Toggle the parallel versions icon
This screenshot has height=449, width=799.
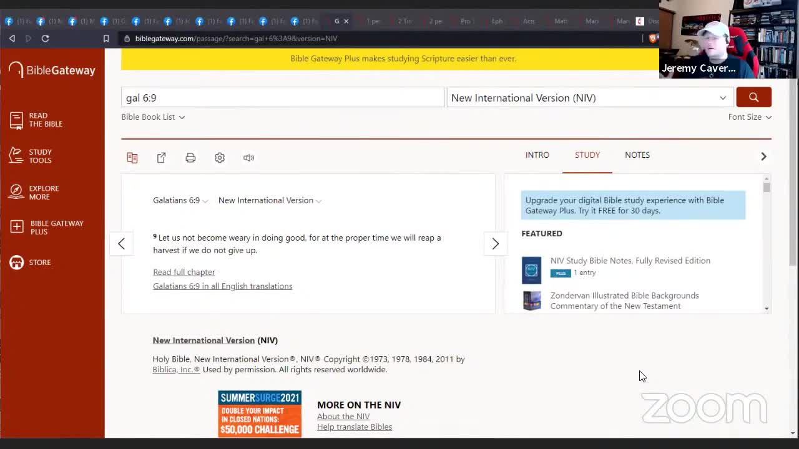(x=132, y=158)
